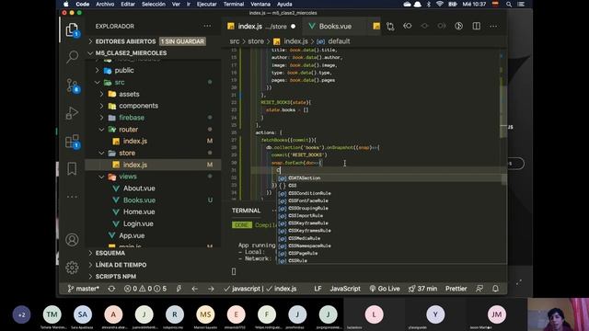Open the Explorer view in activity bar
The width and height of the screenshot is (589, 331).
[x=72, y=30]
